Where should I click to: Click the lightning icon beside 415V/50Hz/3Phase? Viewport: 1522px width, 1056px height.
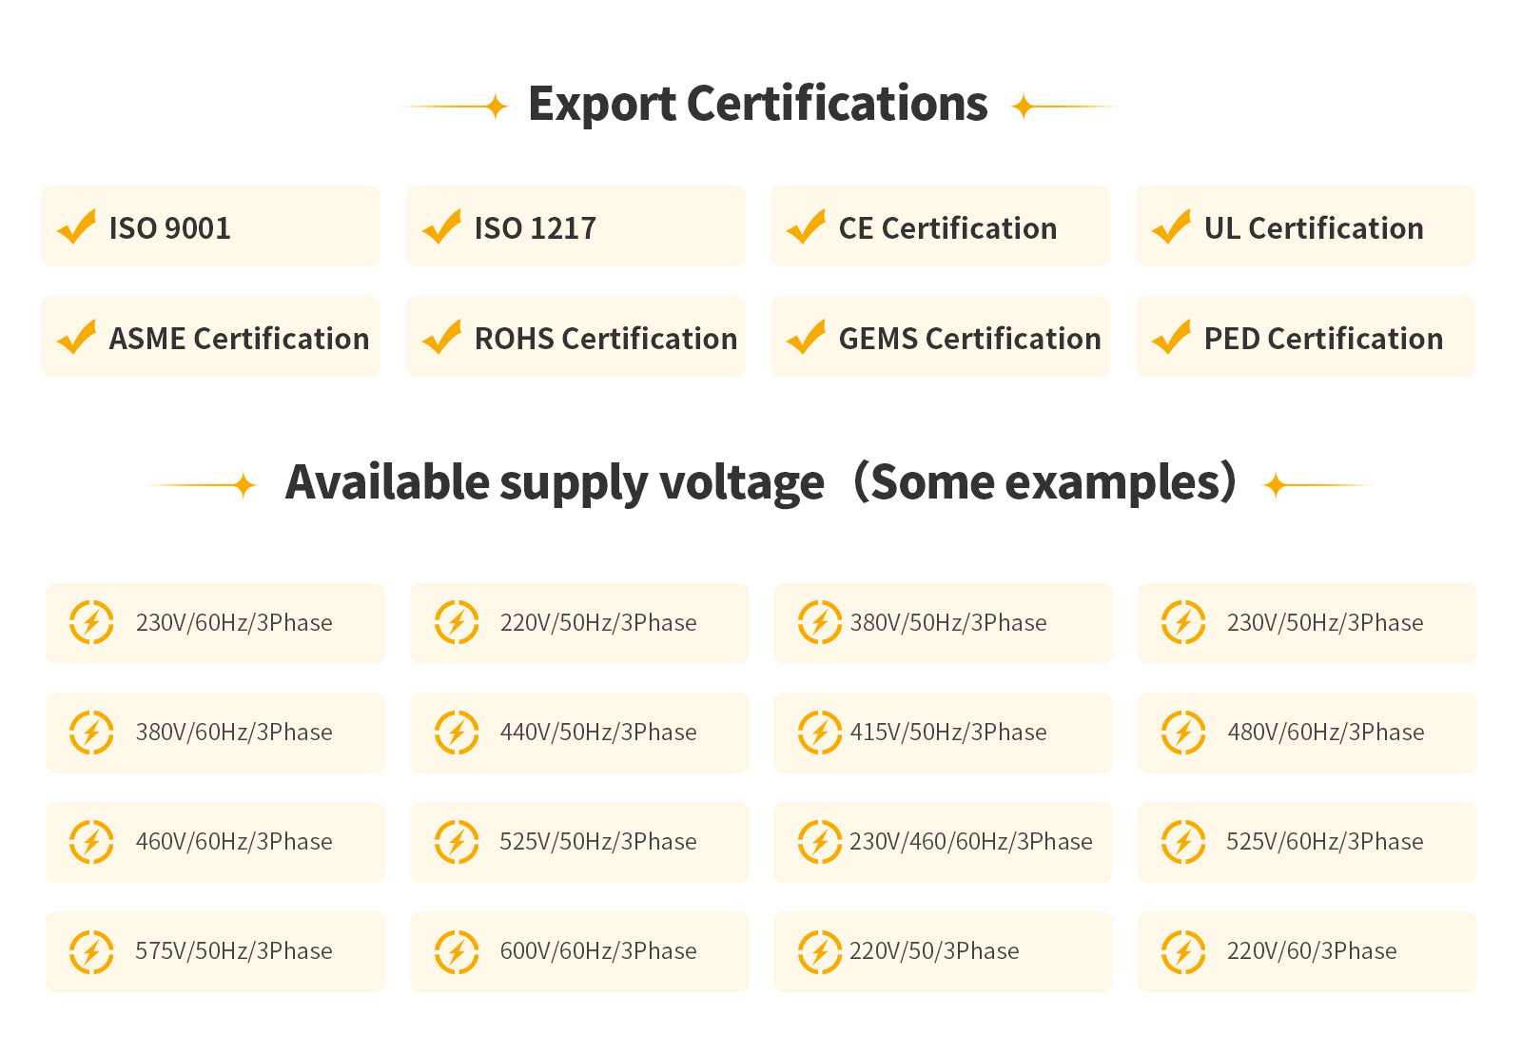819,733
